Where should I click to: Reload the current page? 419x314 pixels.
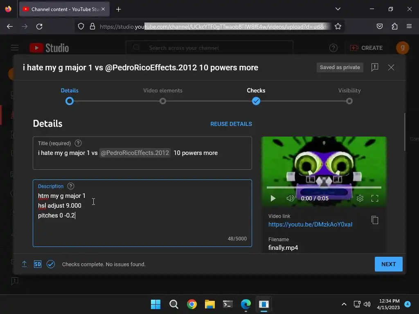pos(39,27)
